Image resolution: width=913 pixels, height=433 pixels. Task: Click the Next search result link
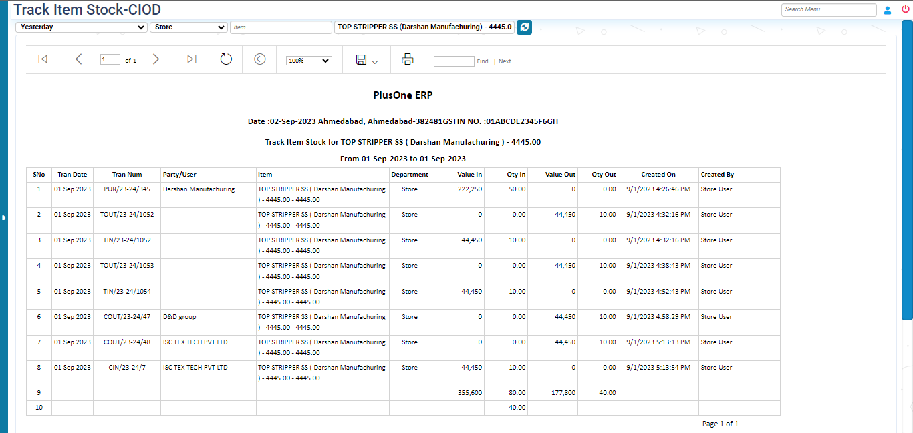505,61
